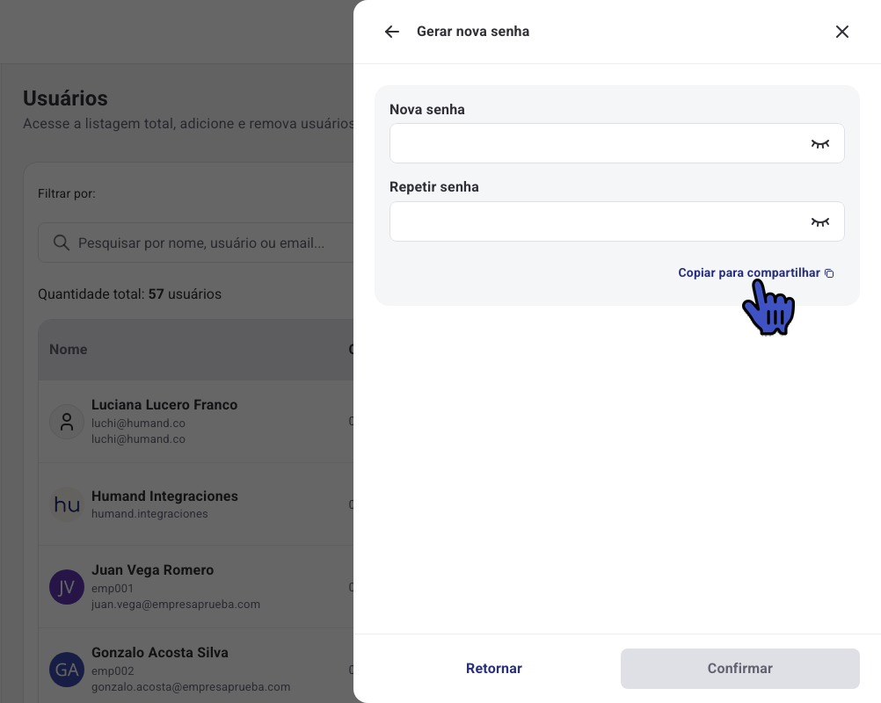Click the back arrow beside Gerar nova senha
The width and height of the screenshot is (881, 703).
pos(391,32)
